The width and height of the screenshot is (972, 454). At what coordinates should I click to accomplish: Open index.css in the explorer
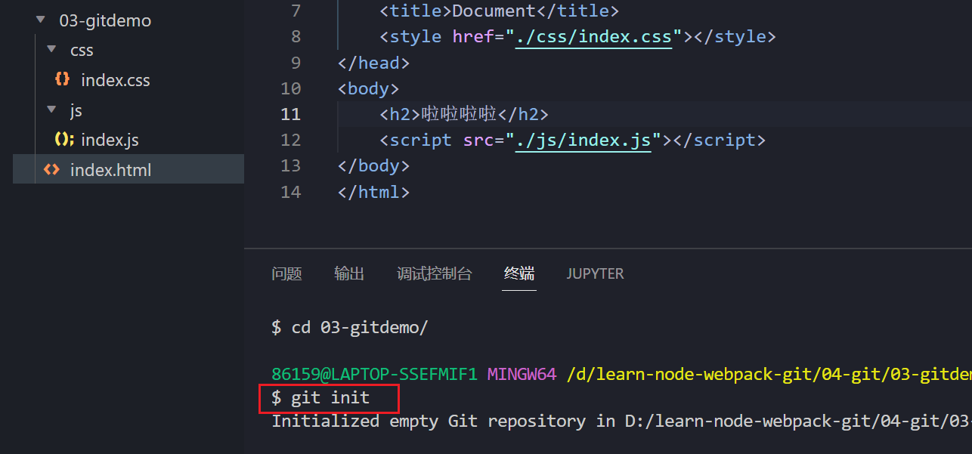[116, 80]
